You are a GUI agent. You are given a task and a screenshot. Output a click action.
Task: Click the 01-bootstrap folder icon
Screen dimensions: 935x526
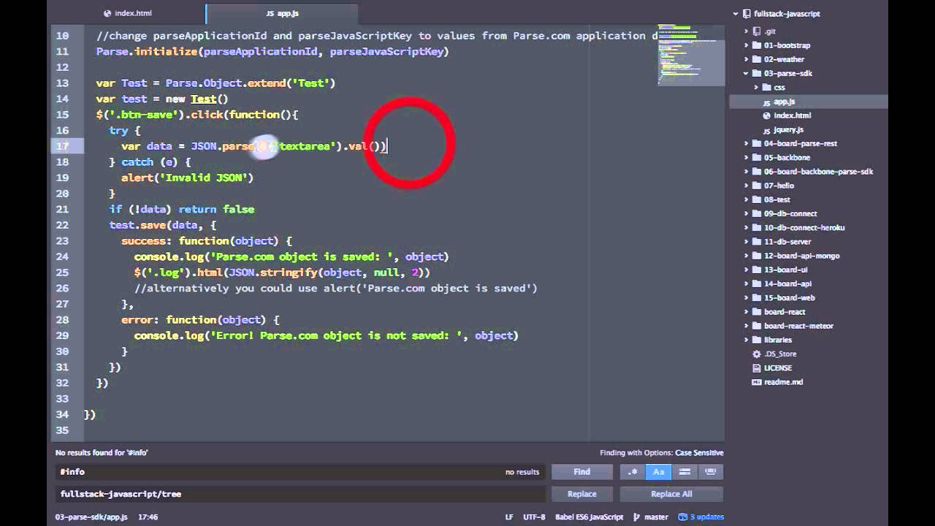(x=757, y=45)
